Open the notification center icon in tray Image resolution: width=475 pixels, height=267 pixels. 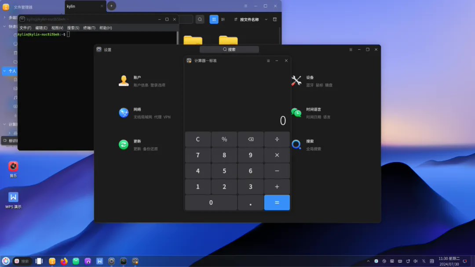coord(465,261)
